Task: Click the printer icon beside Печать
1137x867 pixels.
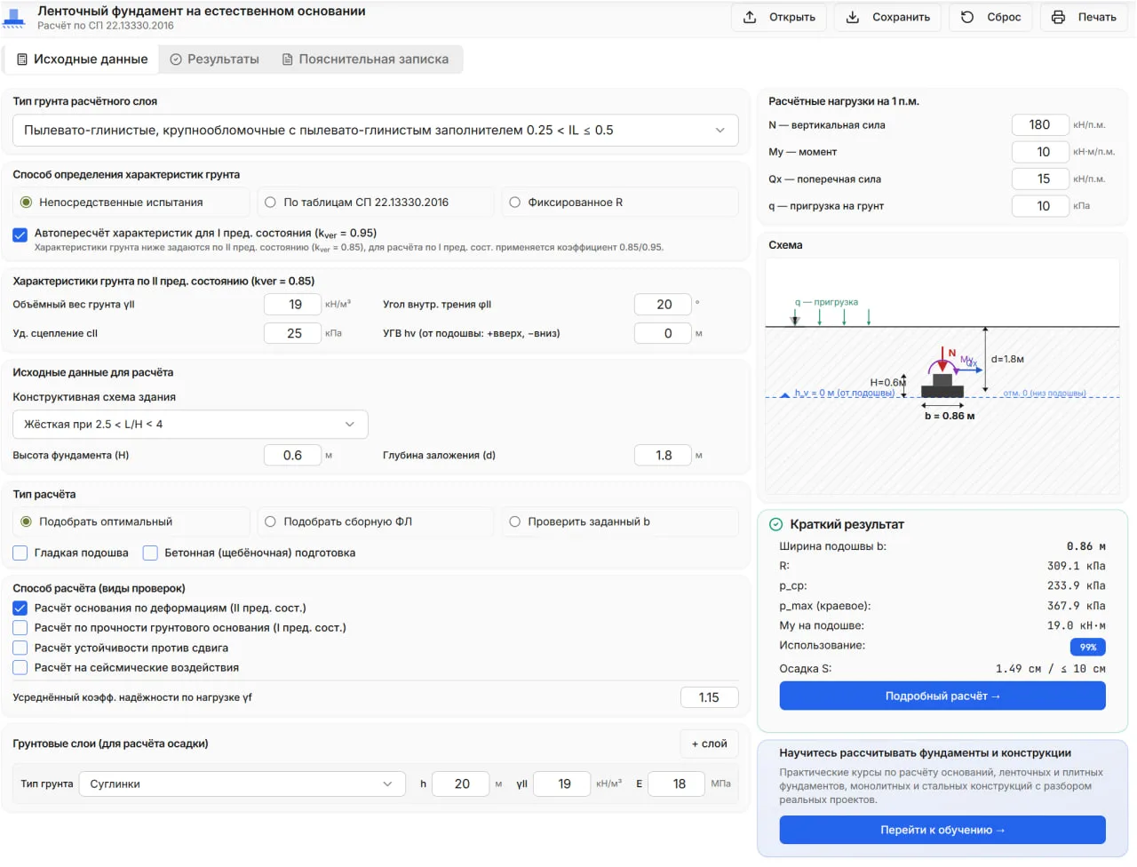Action: (x=1058, y=17)
